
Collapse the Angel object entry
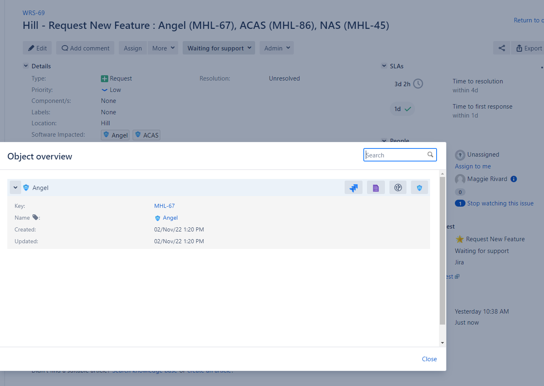pyautogui.click(x=15, y=187)
